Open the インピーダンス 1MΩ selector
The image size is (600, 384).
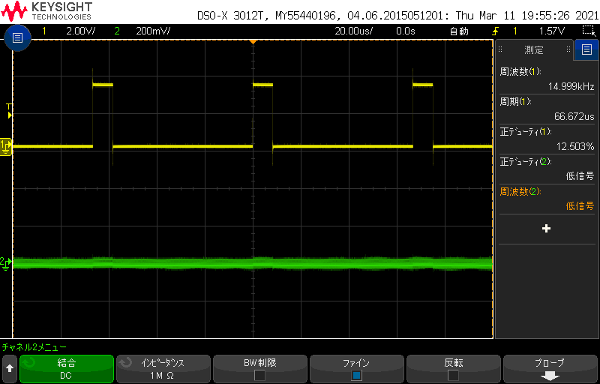[x=163, y=368]
